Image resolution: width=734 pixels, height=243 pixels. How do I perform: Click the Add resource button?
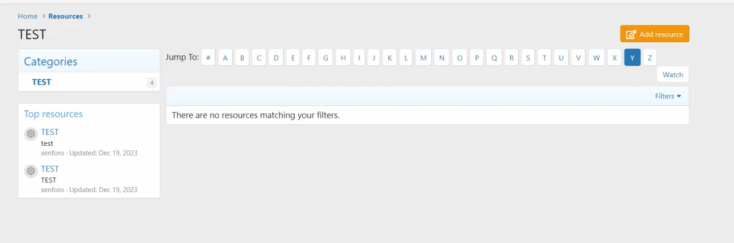tap(654, 34)
